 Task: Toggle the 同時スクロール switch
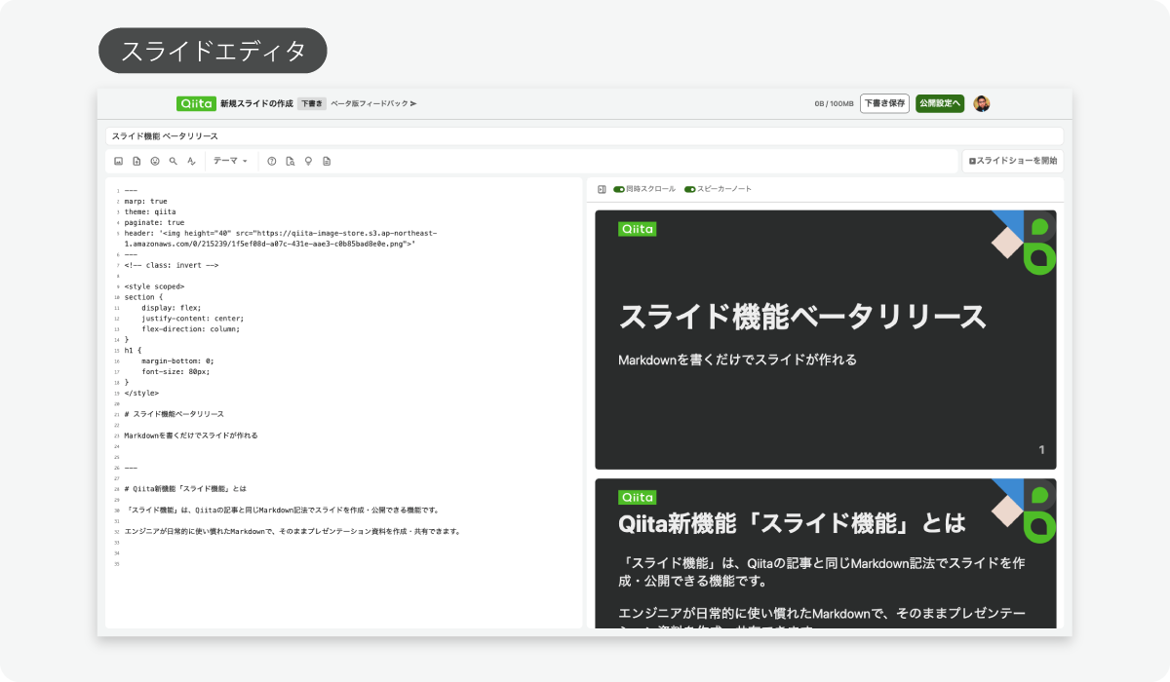point(619,189)
